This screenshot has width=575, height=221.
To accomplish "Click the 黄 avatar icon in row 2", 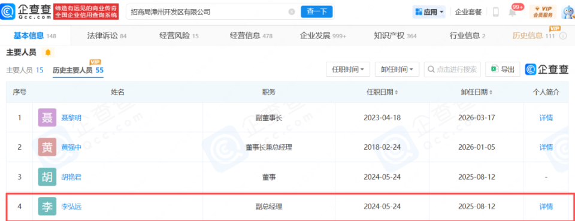I will [47, 147].
